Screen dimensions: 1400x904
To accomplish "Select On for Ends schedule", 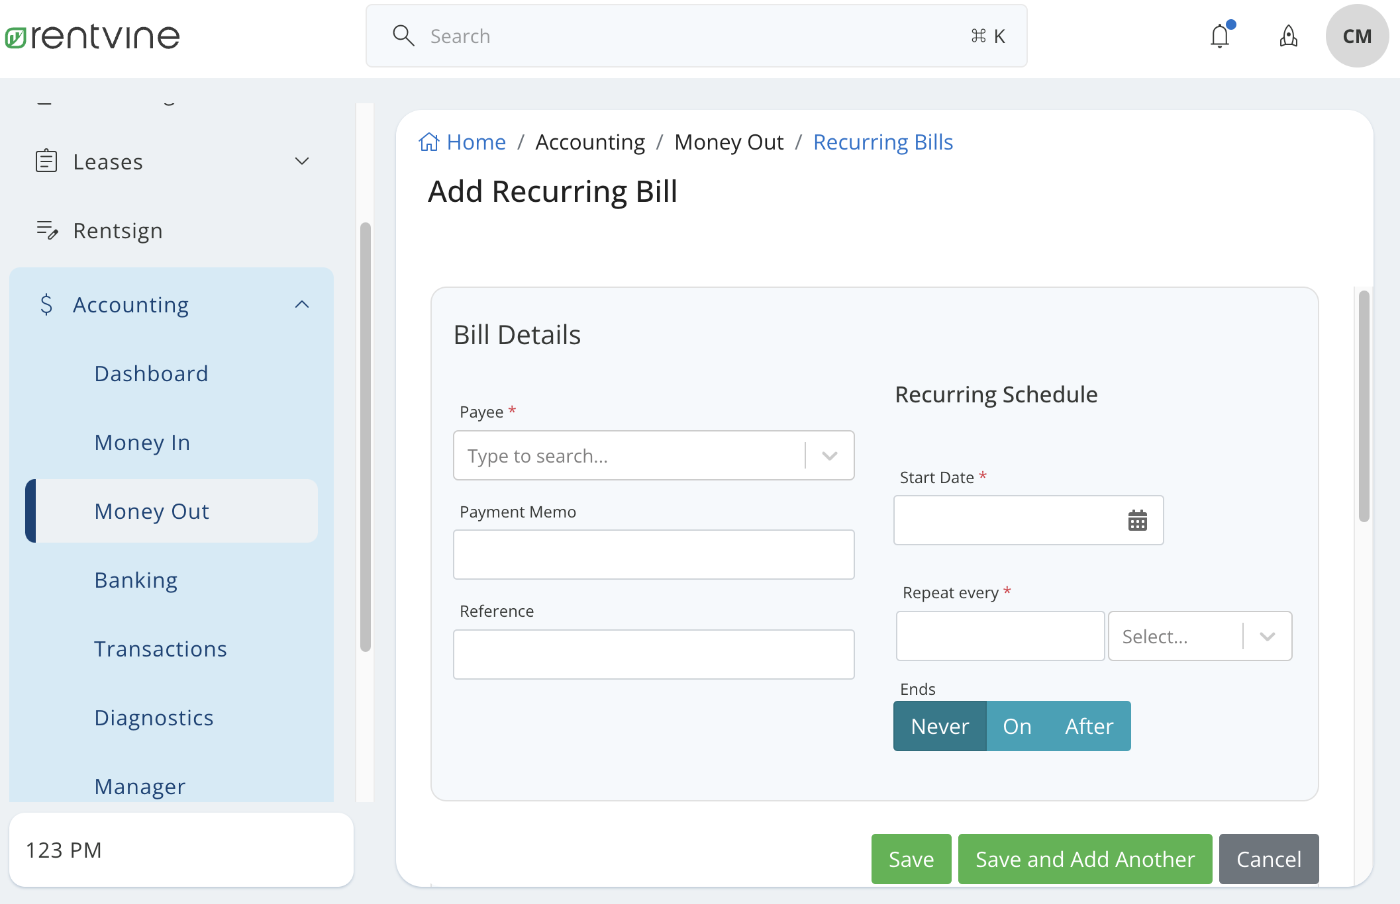I will tap(1017, 725).
